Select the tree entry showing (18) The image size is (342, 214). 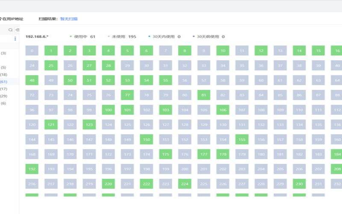pos(4,74)
